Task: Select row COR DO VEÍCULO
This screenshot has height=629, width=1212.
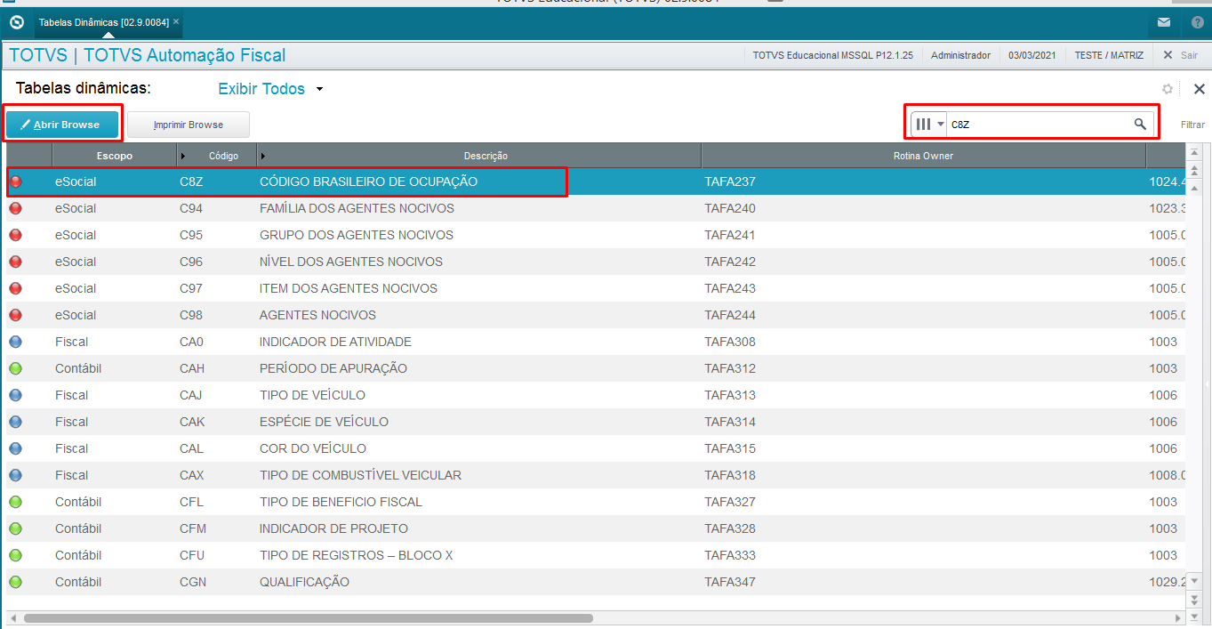Action: pos(596,448)
